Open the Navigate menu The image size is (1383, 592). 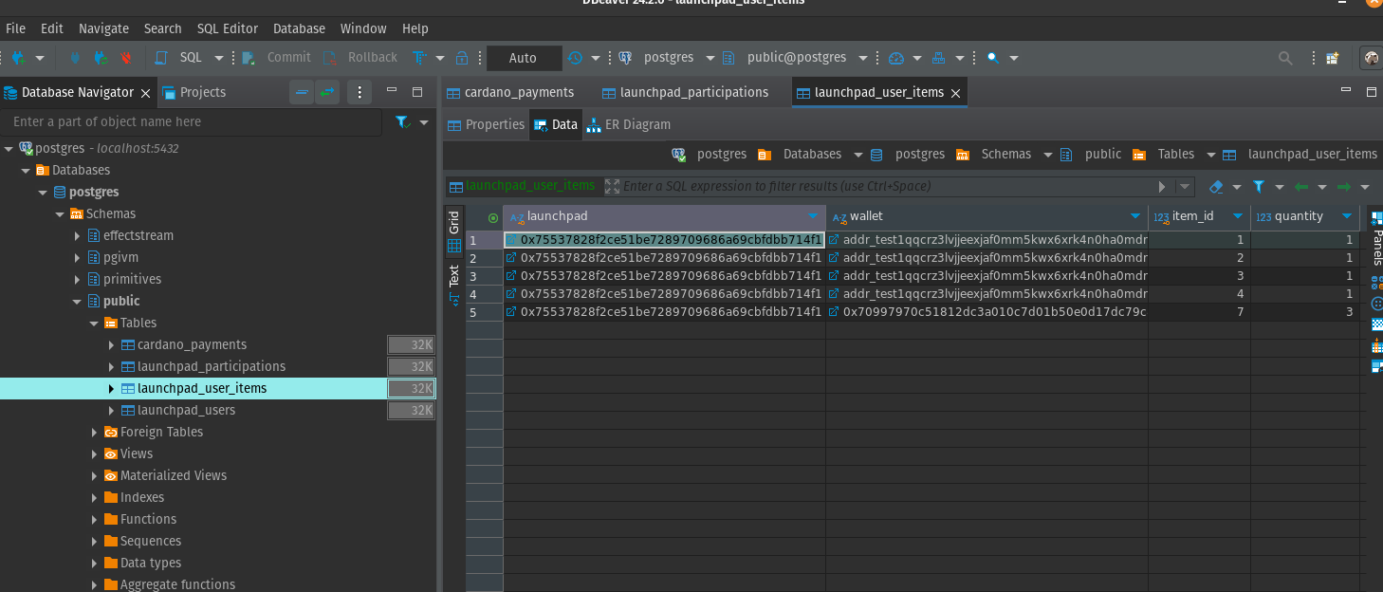click(103, 28)
